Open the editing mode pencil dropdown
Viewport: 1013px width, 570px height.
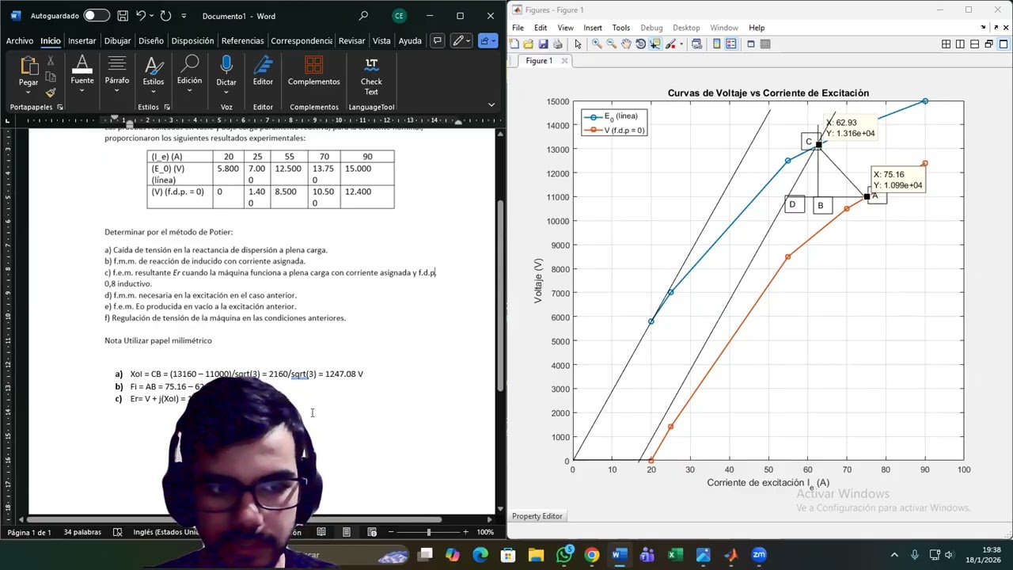[461, 40]
